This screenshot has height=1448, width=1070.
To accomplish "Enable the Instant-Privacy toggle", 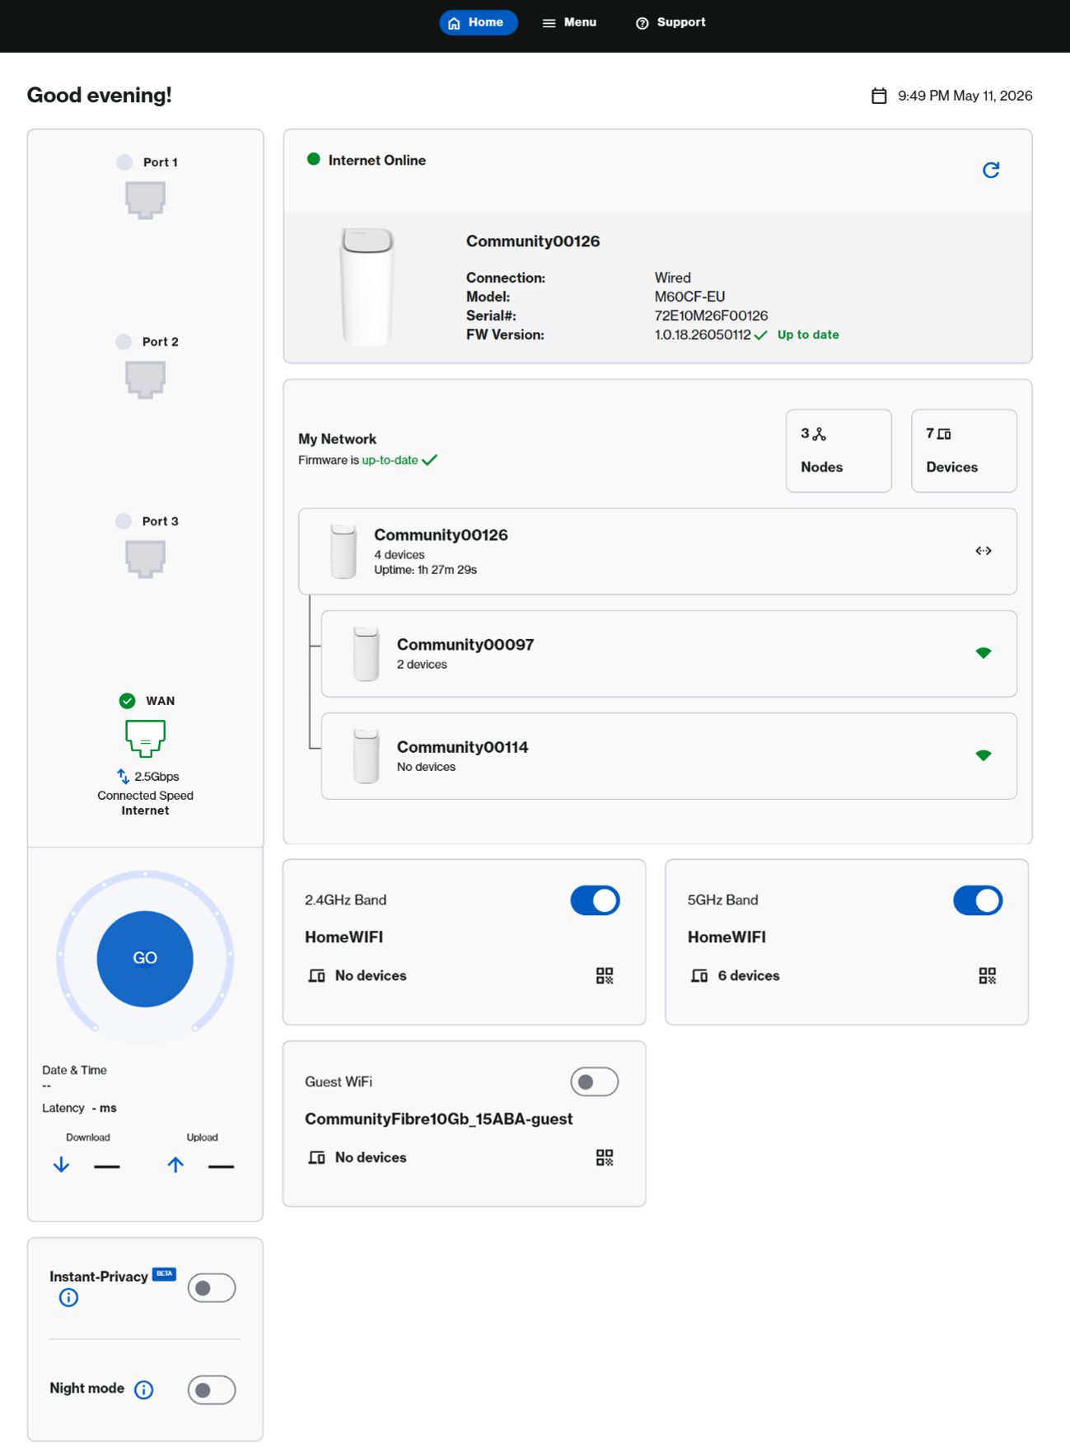I will (212, 1288).
